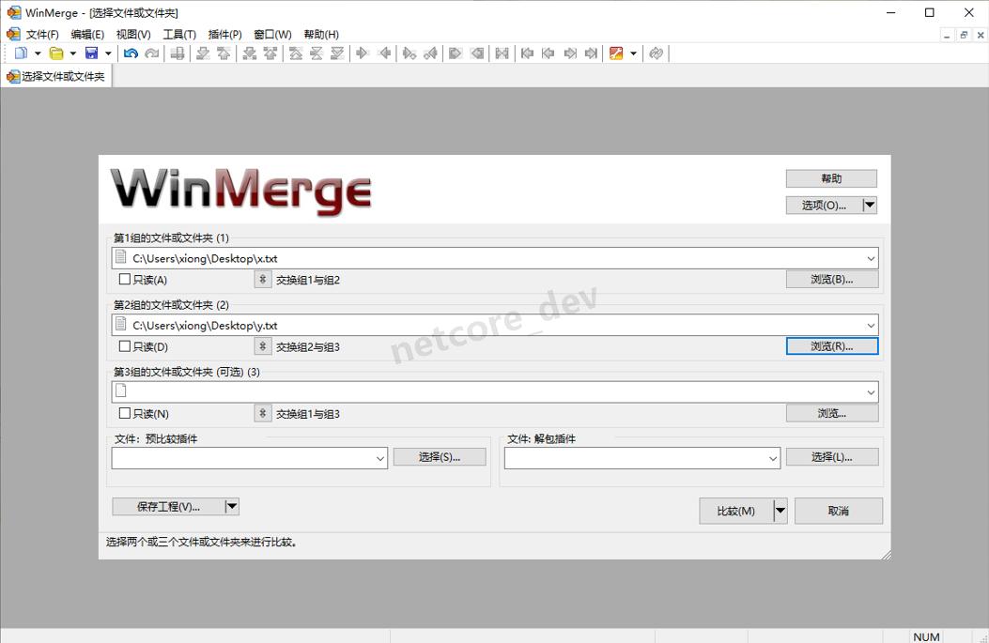The width and height of the screenshot is (989, 643).
Task: Click 浏览(R)... for the second file
Action: pos(831,345)
